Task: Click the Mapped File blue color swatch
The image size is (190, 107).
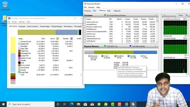Action: (19, 44)
